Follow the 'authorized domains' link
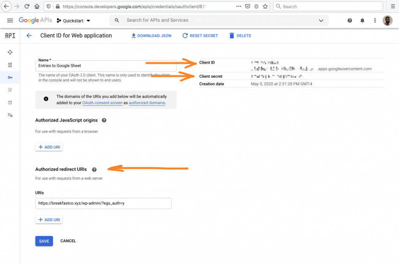The image size is (399, 264). pyautogui.click(x=147, y=103)
